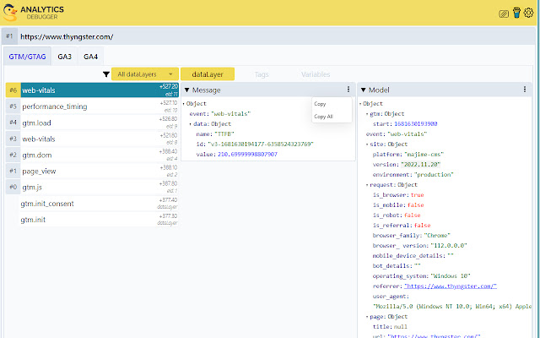Collapse the Message panel triangle
This screenshot has height=338, width=540.
pyautogui.click(x=187, y=90)
